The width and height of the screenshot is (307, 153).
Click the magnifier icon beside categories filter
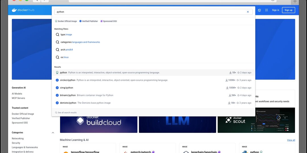57,42
